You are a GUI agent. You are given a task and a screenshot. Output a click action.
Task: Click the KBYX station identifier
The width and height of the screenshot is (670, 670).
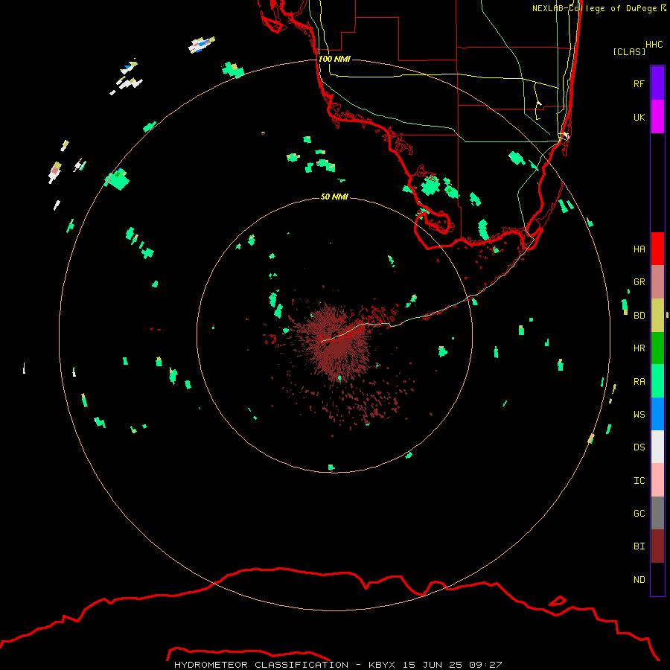382,665
